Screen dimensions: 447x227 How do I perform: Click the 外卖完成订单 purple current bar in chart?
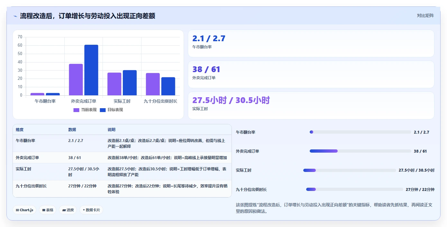[76, 80]
